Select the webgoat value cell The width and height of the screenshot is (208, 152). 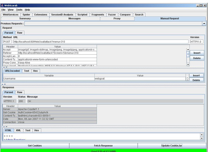pyautogui.click(x=140, y=79)
